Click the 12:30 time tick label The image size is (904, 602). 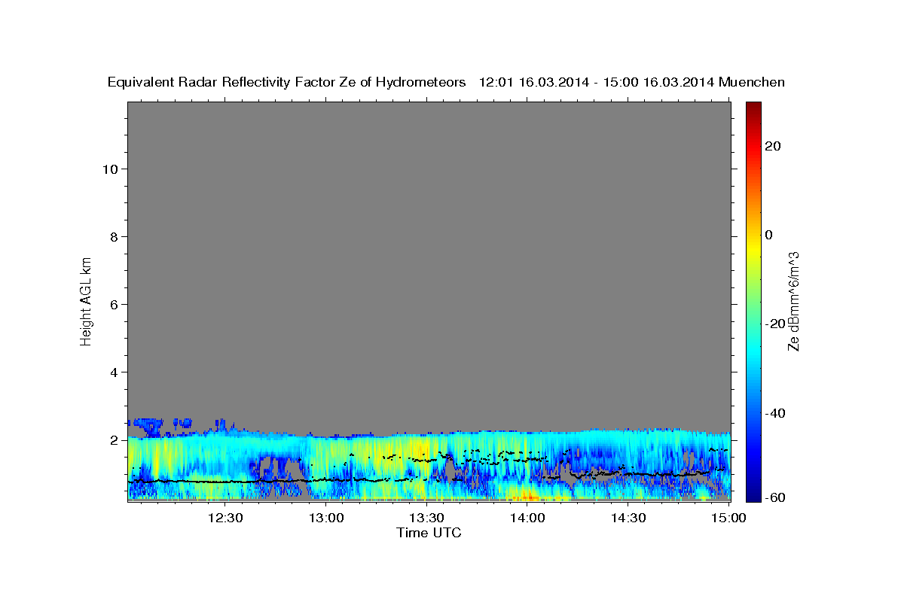coord(225,518)
